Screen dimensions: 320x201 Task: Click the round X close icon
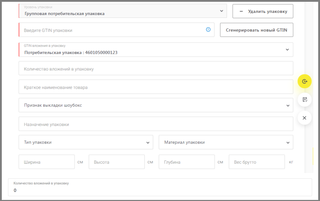coord(305,118)
